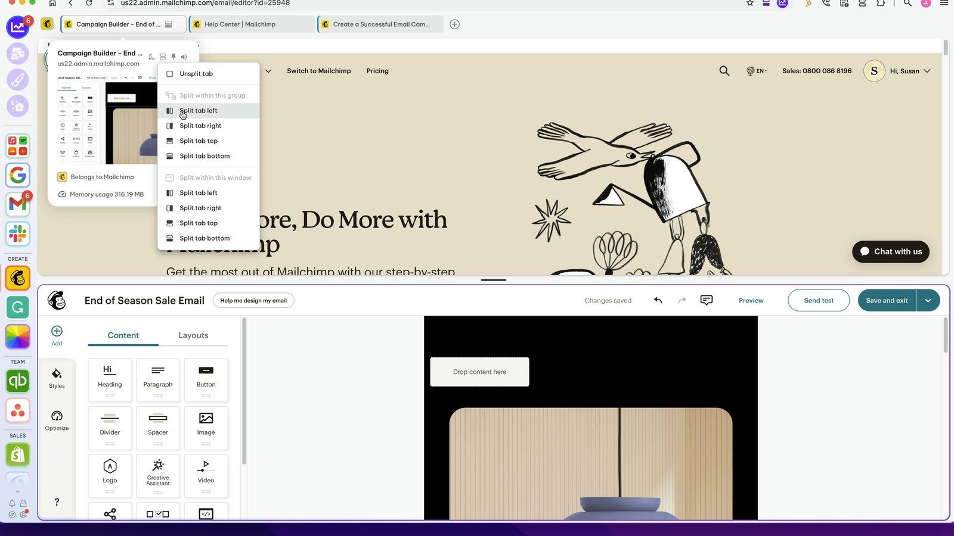Choose the Creative Assistant block

158,475
